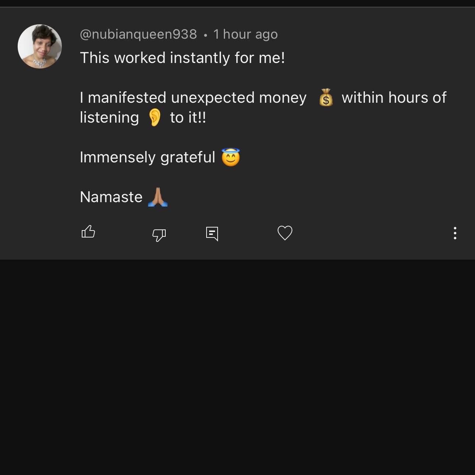Viewport: 475px width, 475px height.
Task: Click the "1 hour ago" timestamp
Action: (245, 34)
